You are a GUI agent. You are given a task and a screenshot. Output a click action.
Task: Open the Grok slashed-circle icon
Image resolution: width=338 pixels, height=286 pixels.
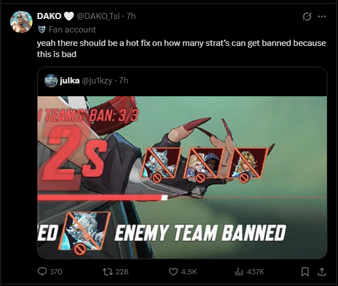click(x=307, y=16)
